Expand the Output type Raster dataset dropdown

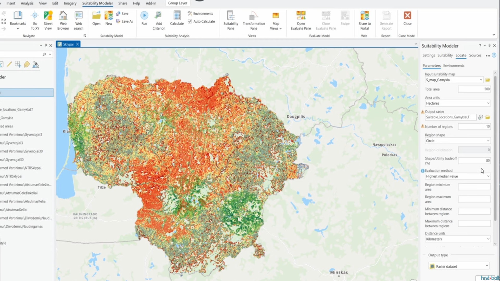pyautogui.click(x=487, y=266)
